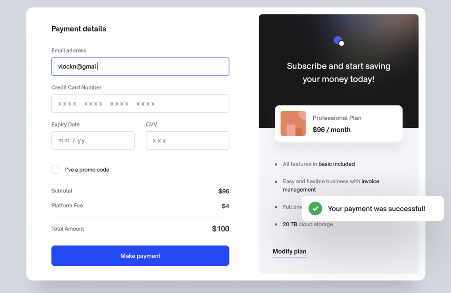The width and height of the screenshot is (451, 293).
Task: Click the "I've a promo code" label
Action: coord(87,170)
